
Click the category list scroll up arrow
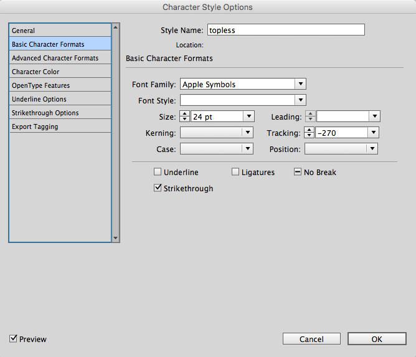click(115, 27)
